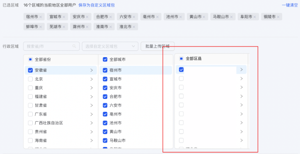300x154 pixels.
Task: Clear the 马鞍山市 city checkbox
Action: (x=105, y=141)
